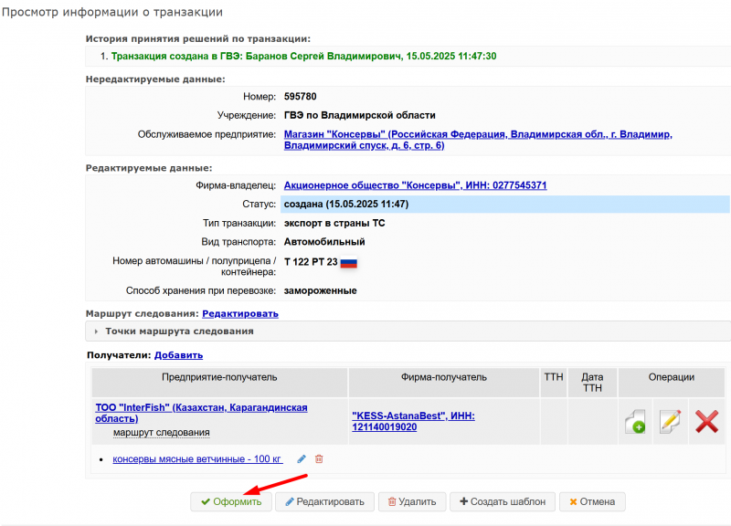731x526 pixels.
Task: Click the add document icon in Операции
Action: (635, 421)
